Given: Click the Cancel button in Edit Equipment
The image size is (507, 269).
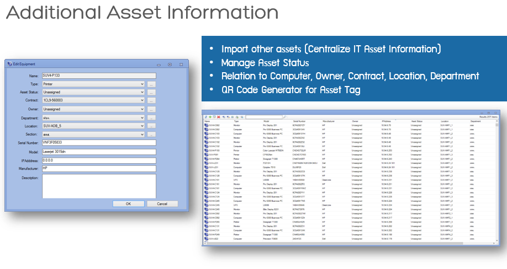Looking at the screenshot, I should pyautogui.click(x=162, y=204).
